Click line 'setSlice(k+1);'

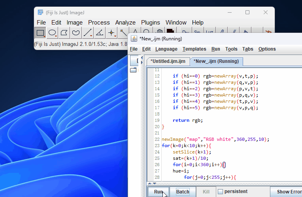[192, 152]
